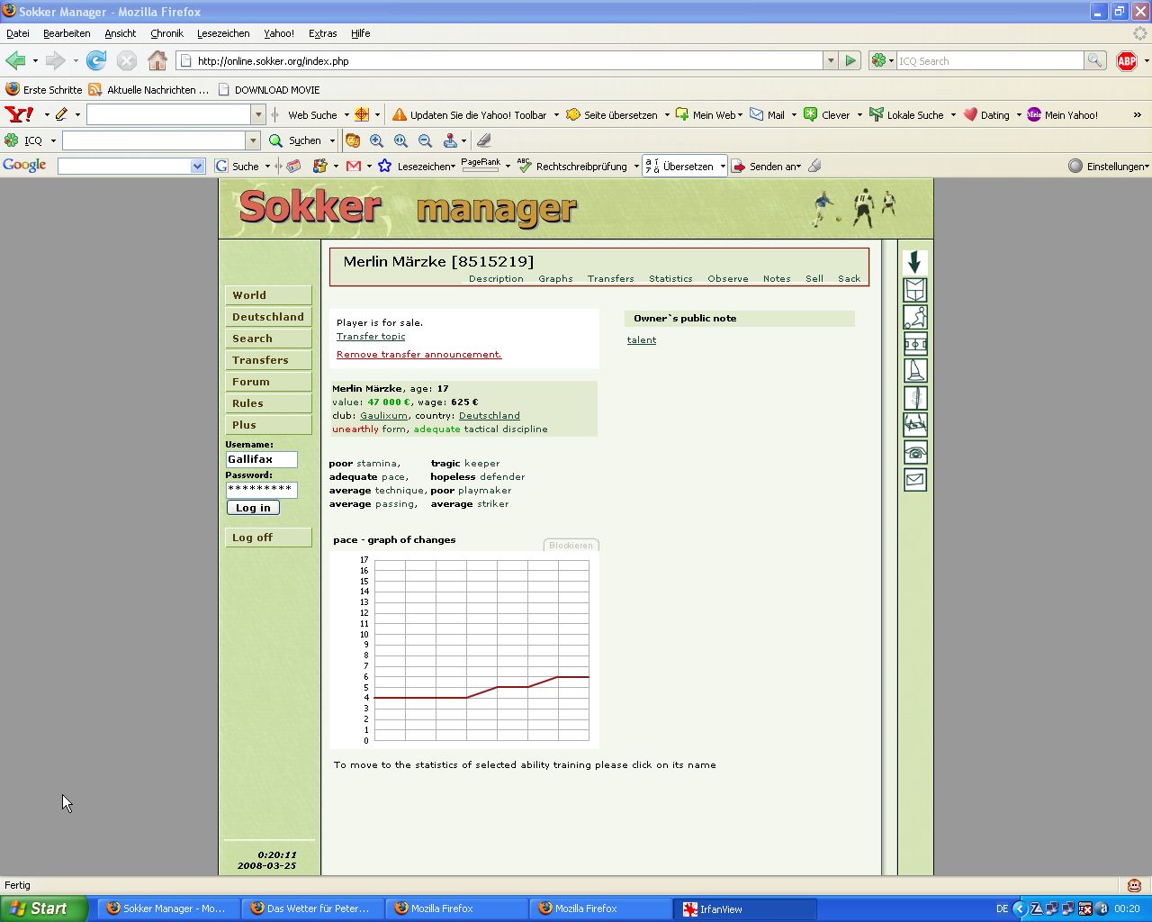Click the running player icon in sidebar

pyautogui.click(x=915, y=317)
